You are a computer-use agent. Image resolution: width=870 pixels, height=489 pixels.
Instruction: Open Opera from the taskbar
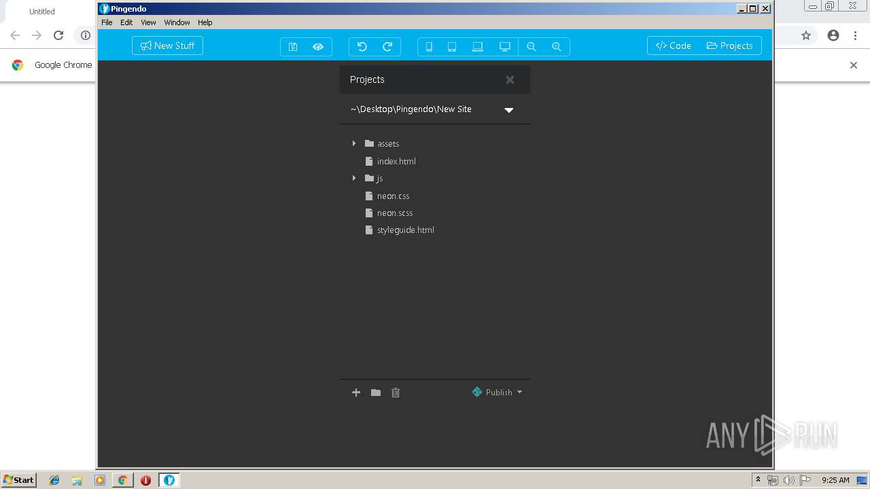tap(145, 480)
